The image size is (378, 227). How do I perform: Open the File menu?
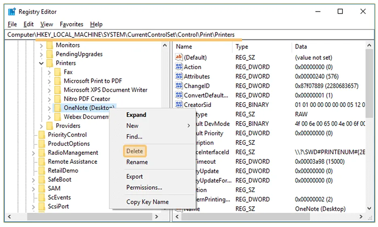(x=12, y=24)
